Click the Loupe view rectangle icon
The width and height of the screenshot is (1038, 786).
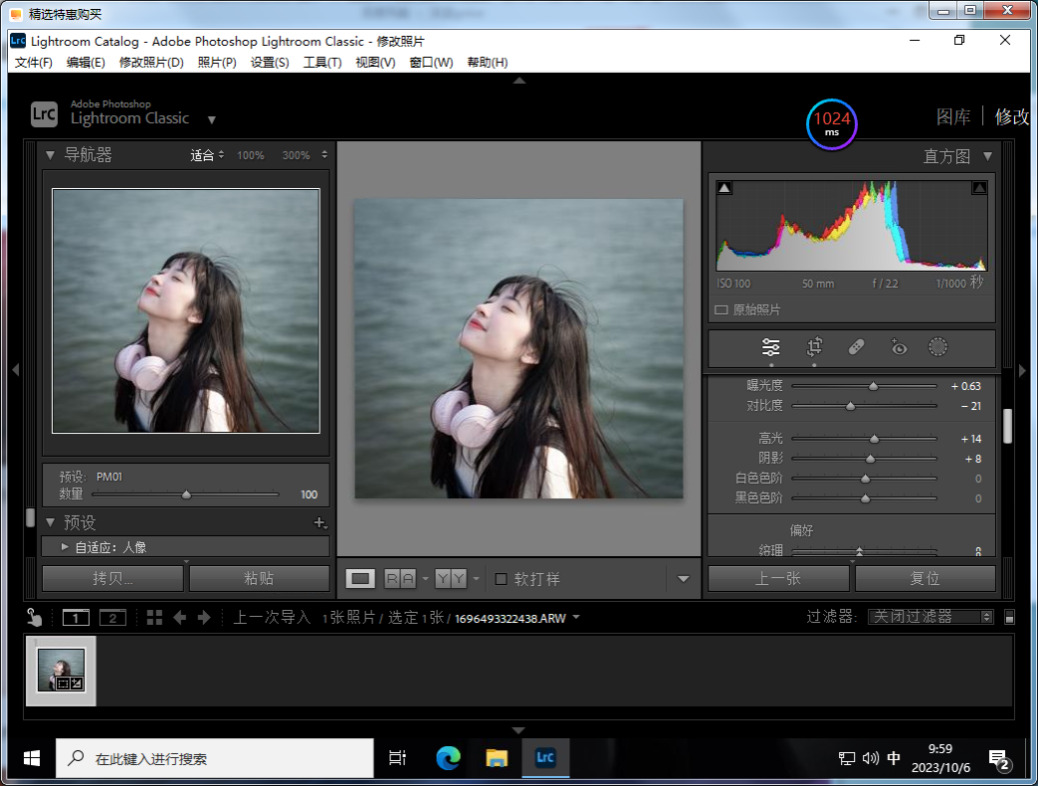(x=361, y=579)
